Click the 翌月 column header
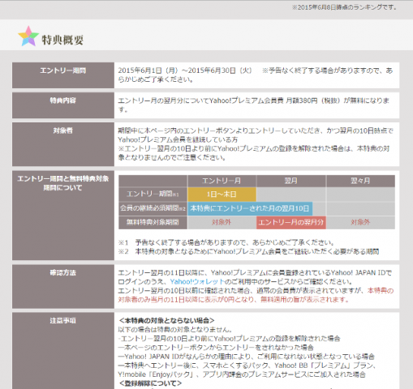This screenshot has height=389, width=413. pos(291,181)
